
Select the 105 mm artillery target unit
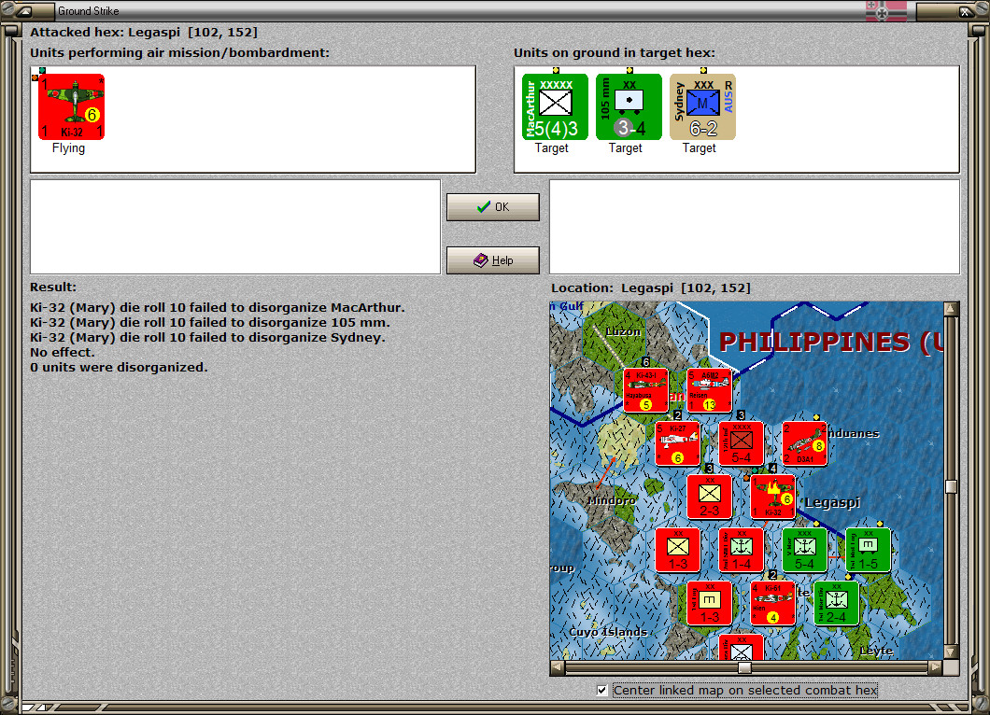629,106
